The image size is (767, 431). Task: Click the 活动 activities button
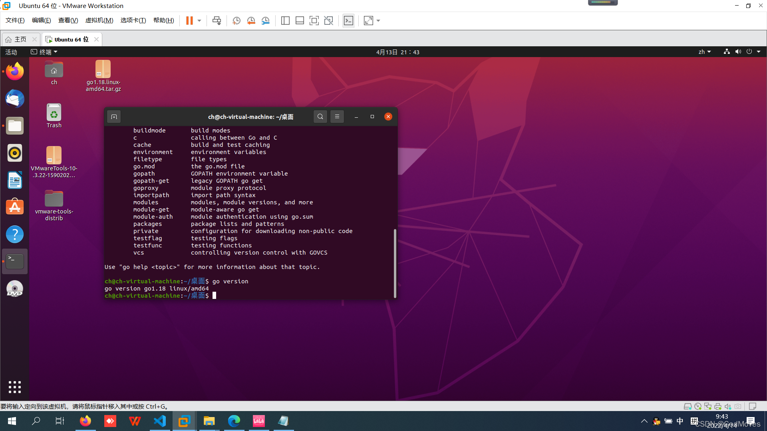(11, 52)
